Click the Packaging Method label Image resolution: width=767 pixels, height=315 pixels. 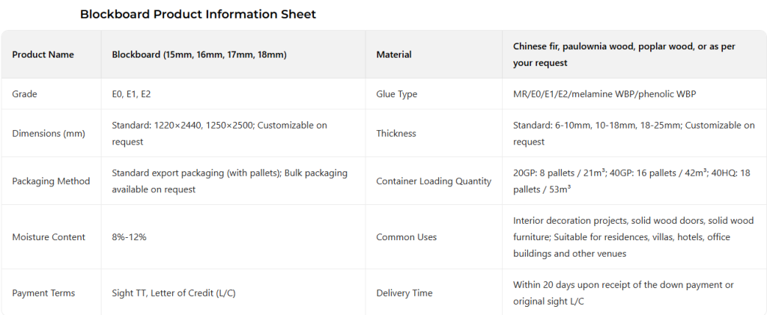coord(51,181)
